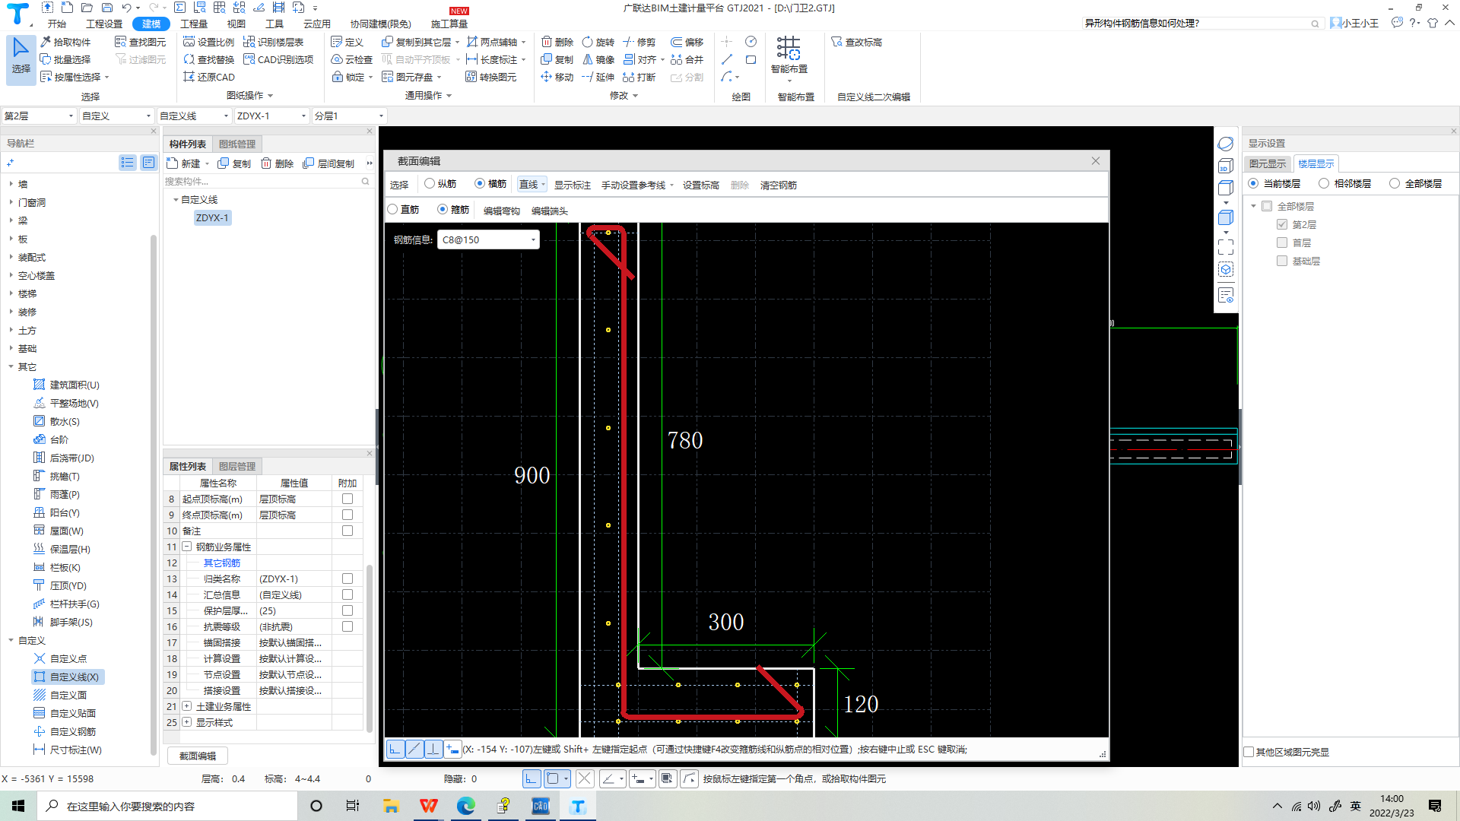Open the CAD app on taskbar
This screenshot has height=821, width=1460.
(x=541, y=806)
